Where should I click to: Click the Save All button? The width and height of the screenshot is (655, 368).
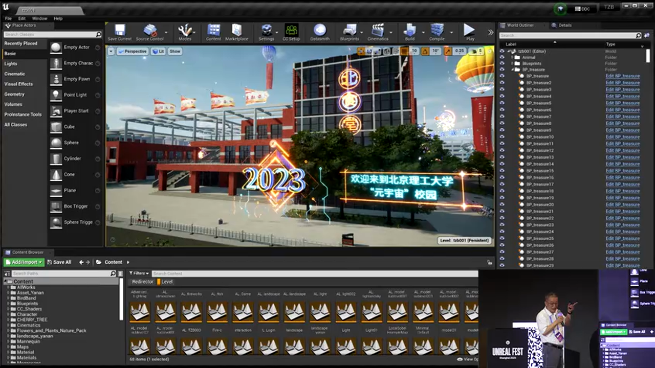coord(60,262)
